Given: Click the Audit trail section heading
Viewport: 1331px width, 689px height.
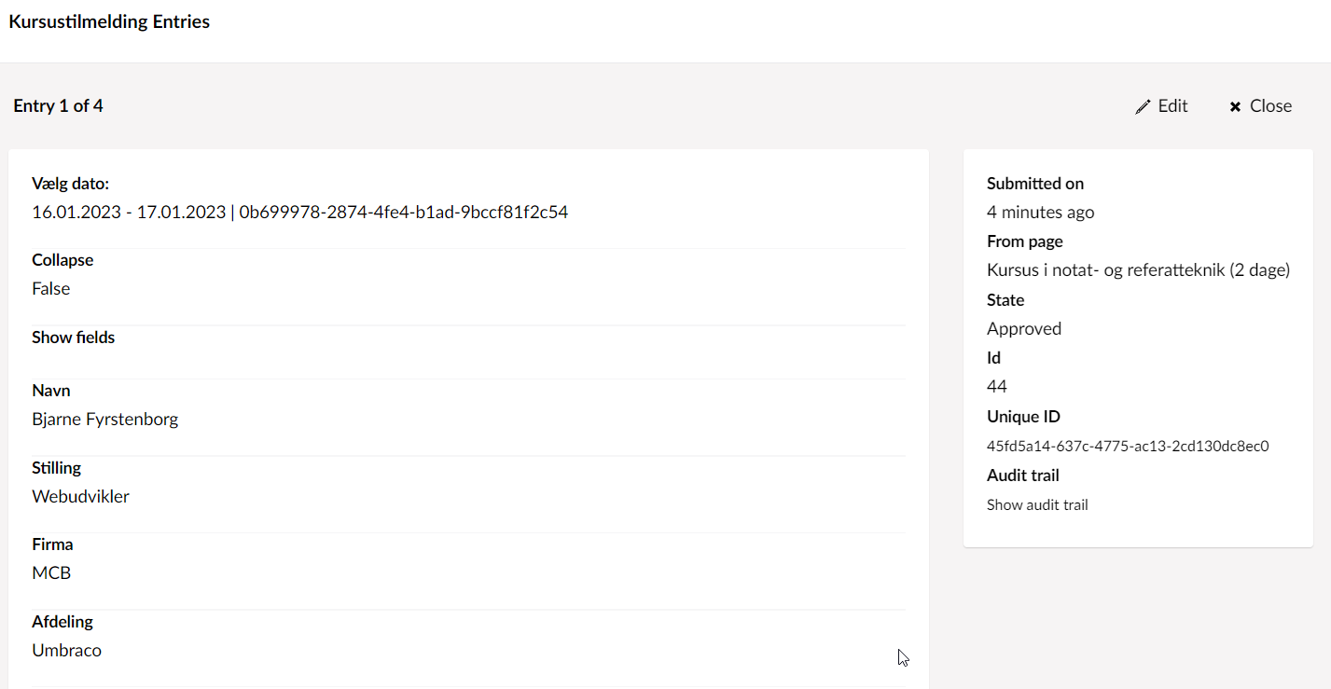Looking at the screenshot, I should (1022, 475).
